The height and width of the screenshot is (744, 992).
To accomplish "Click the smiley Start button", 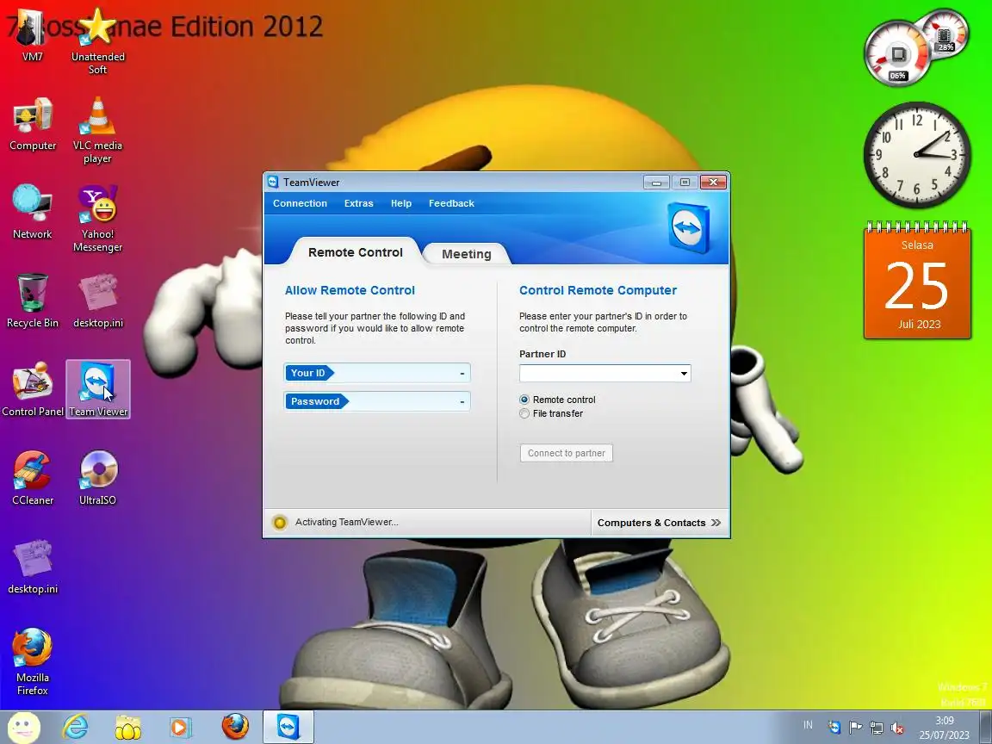I will (24, 727).
